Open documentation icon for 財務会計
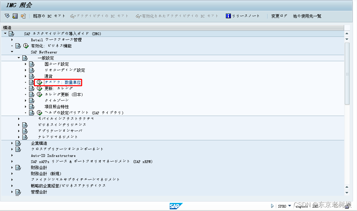This screenshot has width=357, height=211. (18, 167)
